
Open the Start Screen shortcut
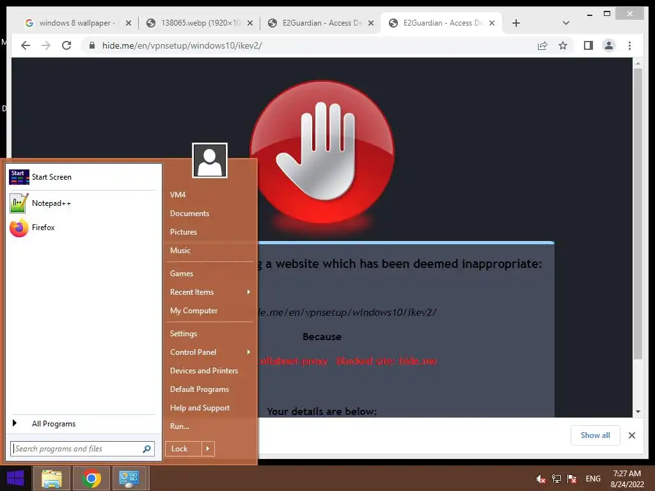click(83, 177)
